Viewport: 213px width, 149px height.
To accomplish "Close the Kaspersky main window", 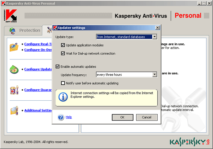I will pos(209,3).
